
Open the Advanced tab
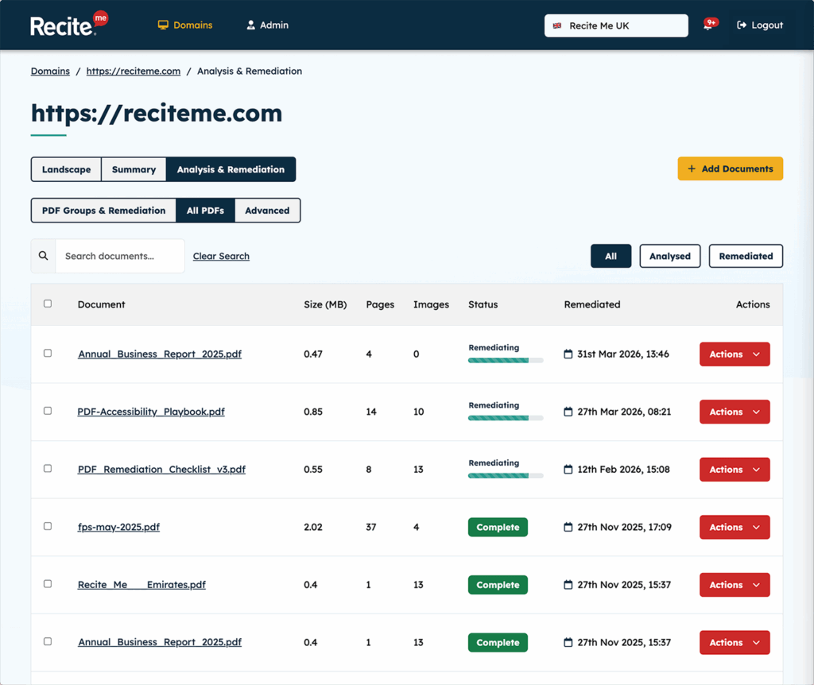tap(267, 211)
